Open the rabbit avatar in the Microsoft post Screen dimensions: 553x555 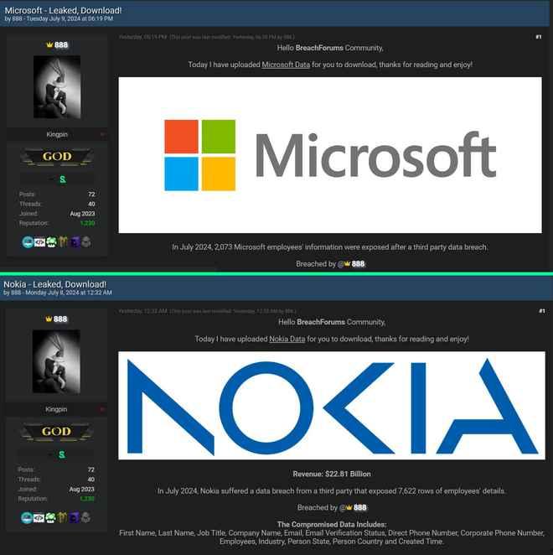56,86
